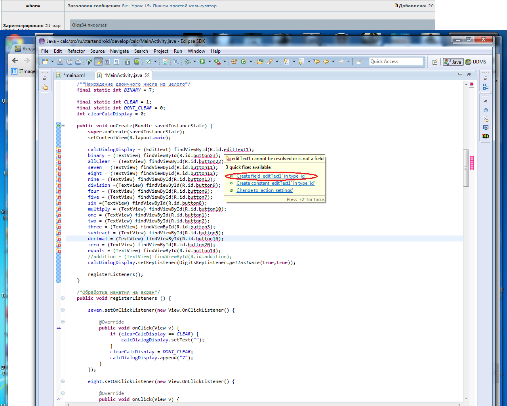Navigate Back with yellow left arrow

tap(326, 61)
